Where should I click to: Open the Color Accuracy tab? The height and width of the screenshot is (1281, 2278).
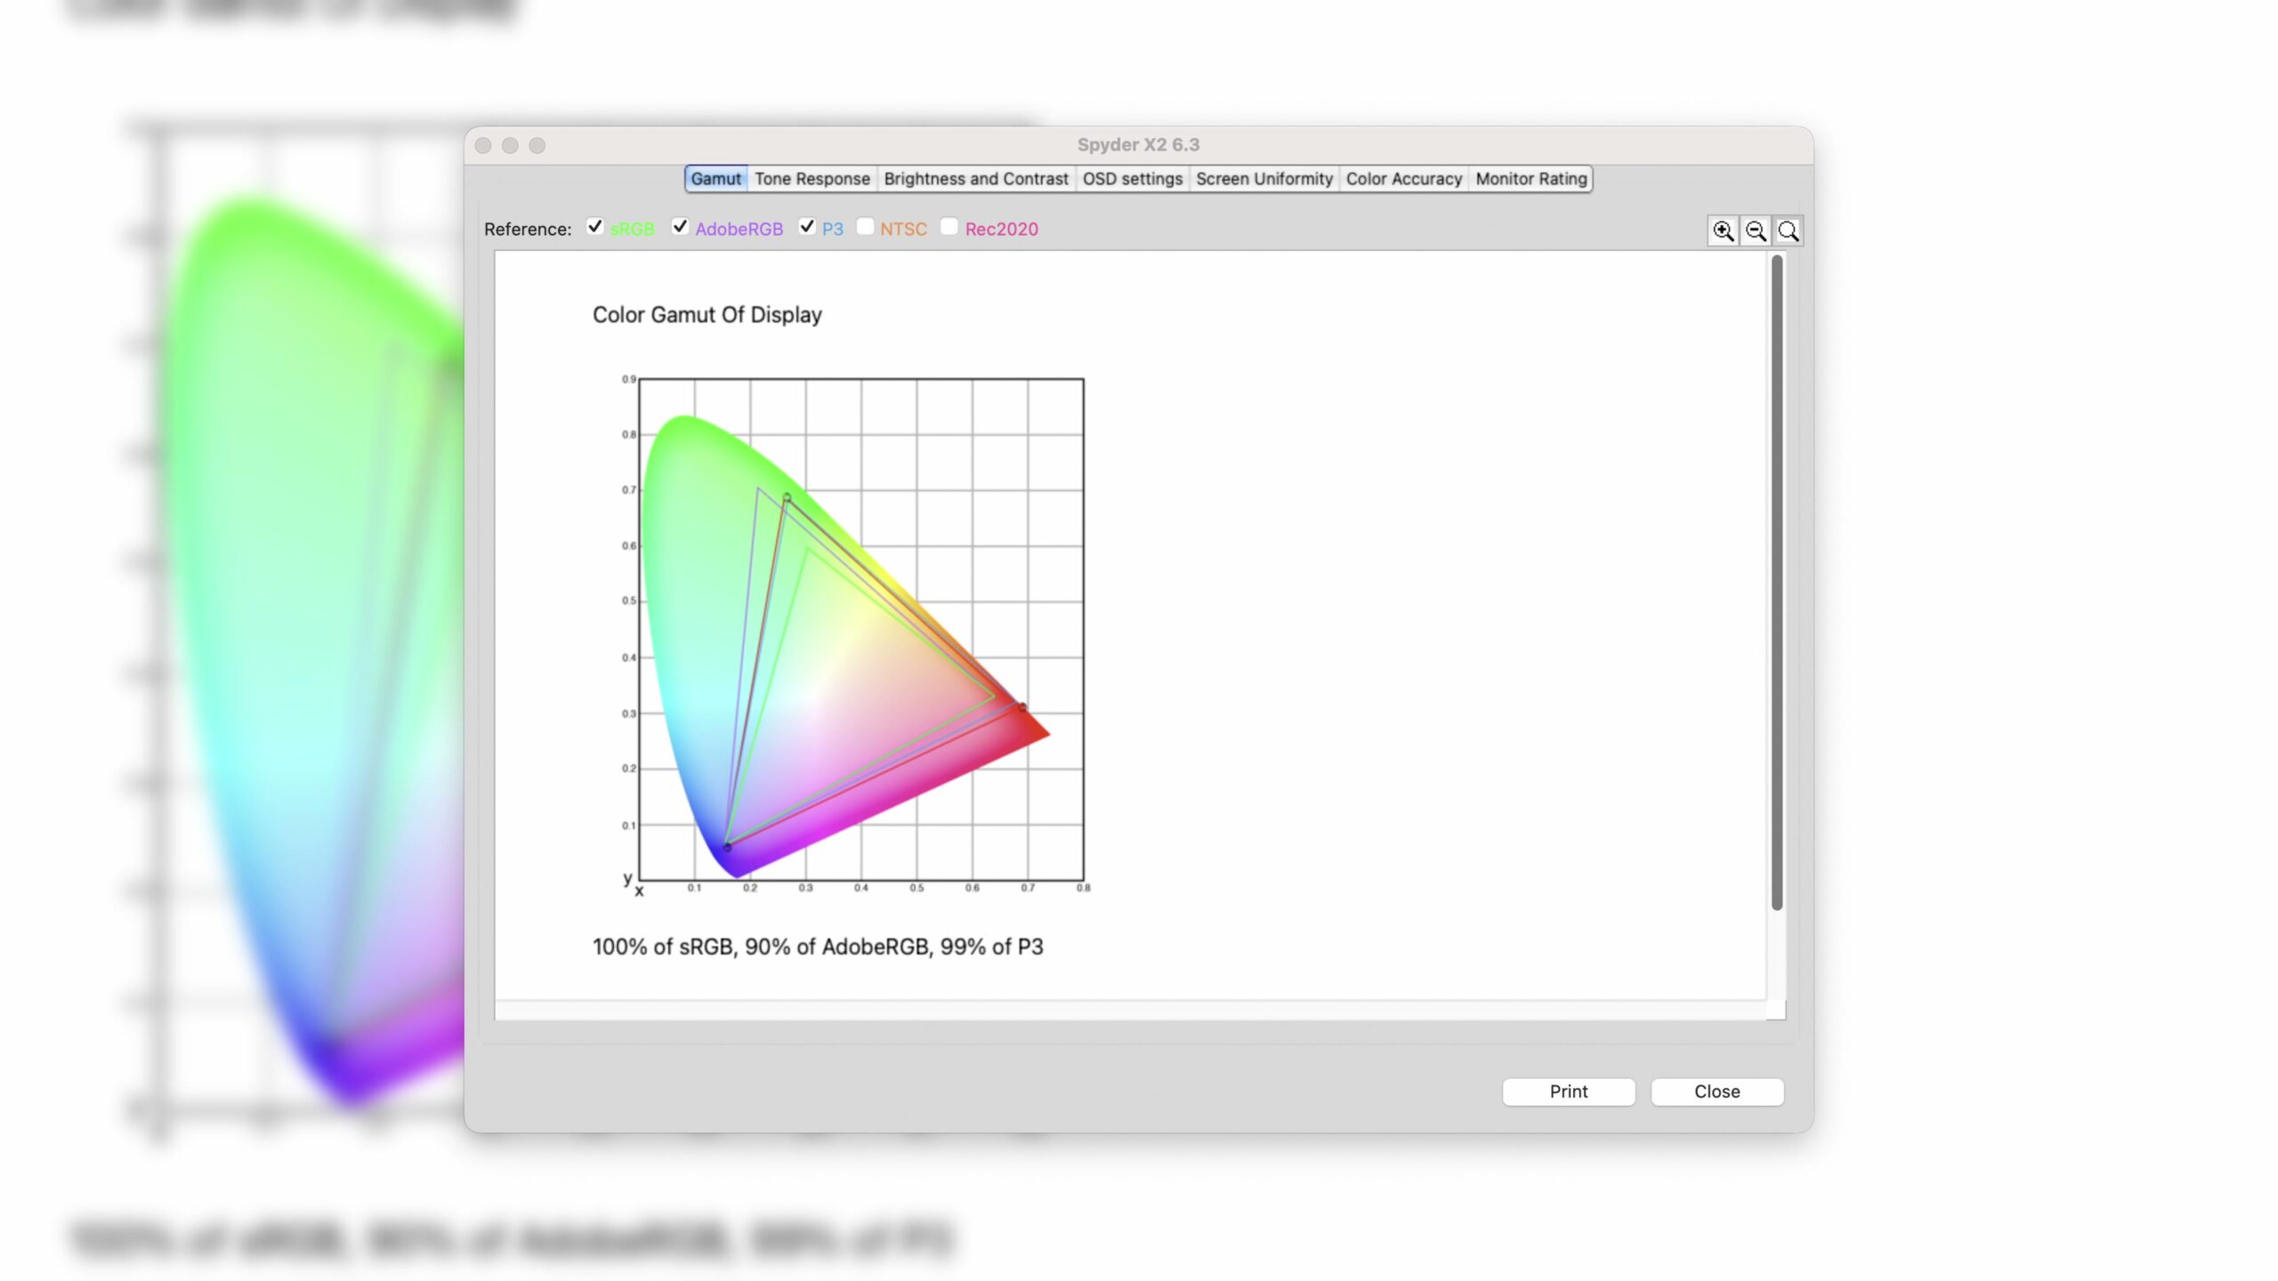tap(1403, 179)
